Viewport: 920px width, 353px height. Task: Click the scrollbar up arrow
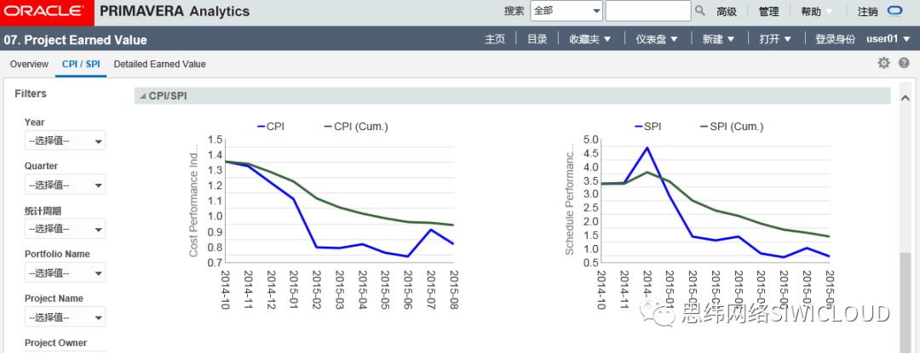coord(906,97)
